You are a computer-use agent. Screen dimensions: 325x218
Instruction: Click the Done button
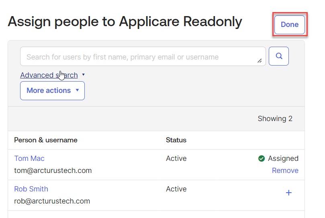(x=289, y=25)
